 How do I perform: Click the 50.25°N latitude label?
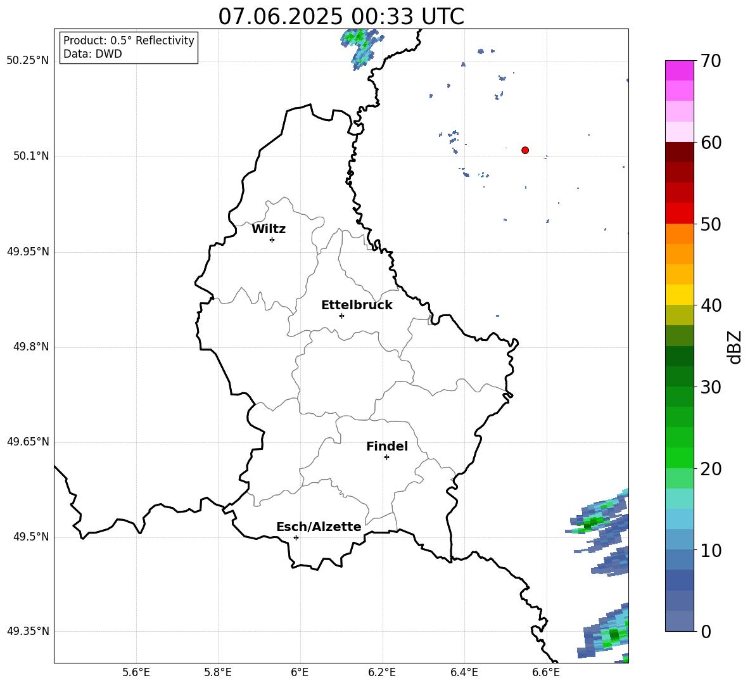(28, 61)
